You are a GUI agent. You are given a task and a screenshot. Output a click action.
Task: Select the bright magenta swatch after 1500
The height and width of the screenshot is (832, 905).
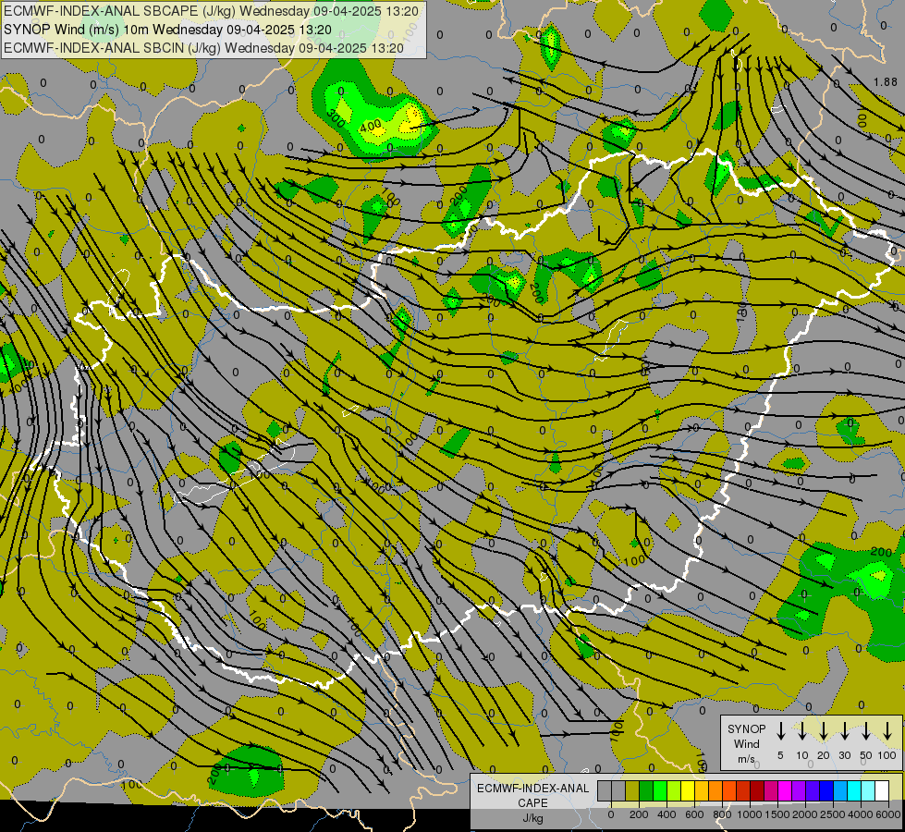(786, 790)
